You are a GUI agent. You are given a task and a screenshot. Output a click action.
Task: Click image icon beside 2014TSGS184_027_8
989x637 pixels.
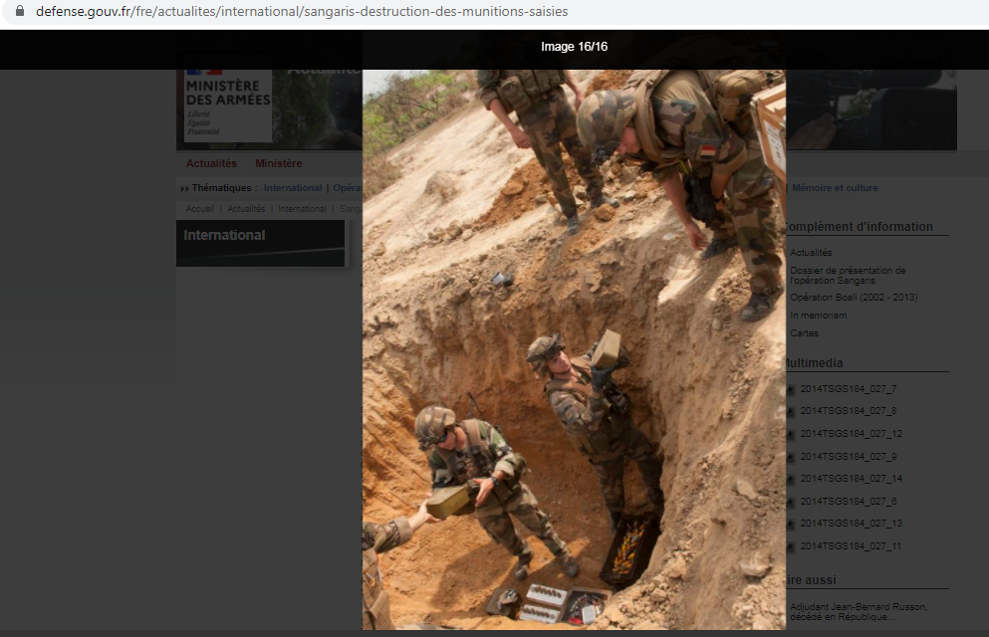click(791, 412)
